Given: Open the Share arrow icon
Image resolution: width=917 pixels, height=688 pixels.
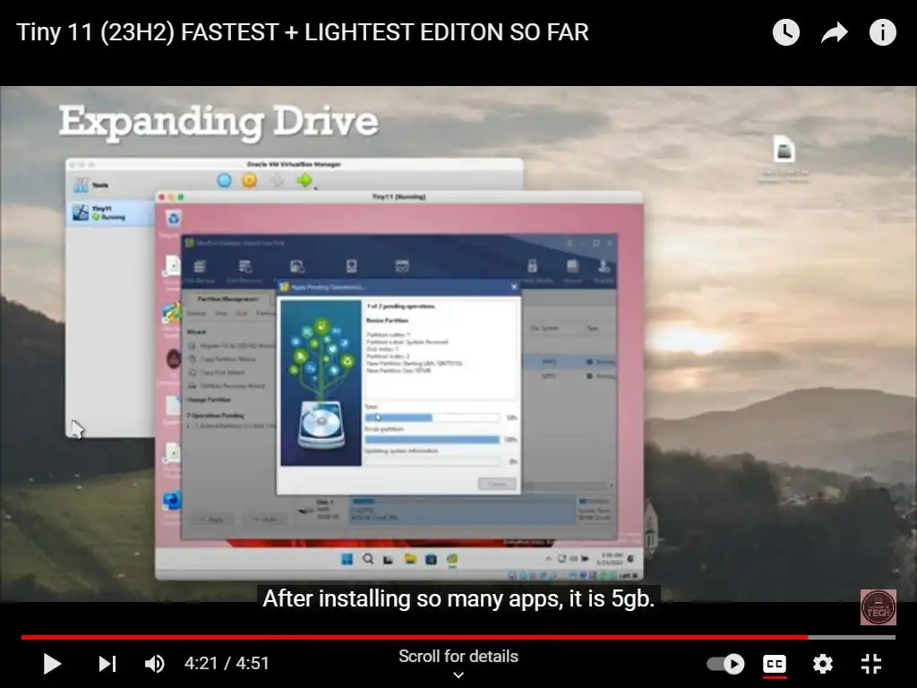Looking at the screenshot, I should (x=834, y=33).
